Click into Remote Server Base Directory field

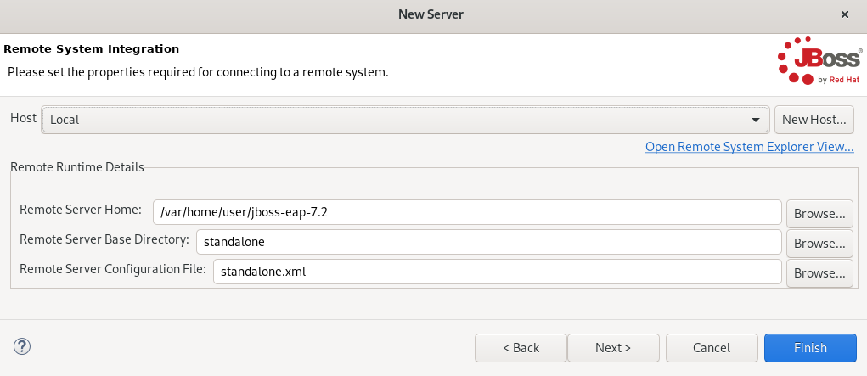(488, 242)
